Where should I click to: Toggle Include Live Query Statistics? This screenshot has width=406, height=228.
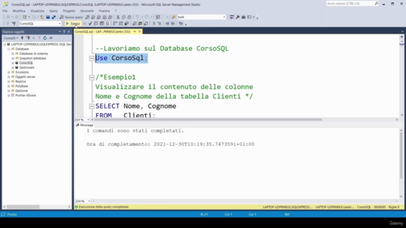(121, 23)
